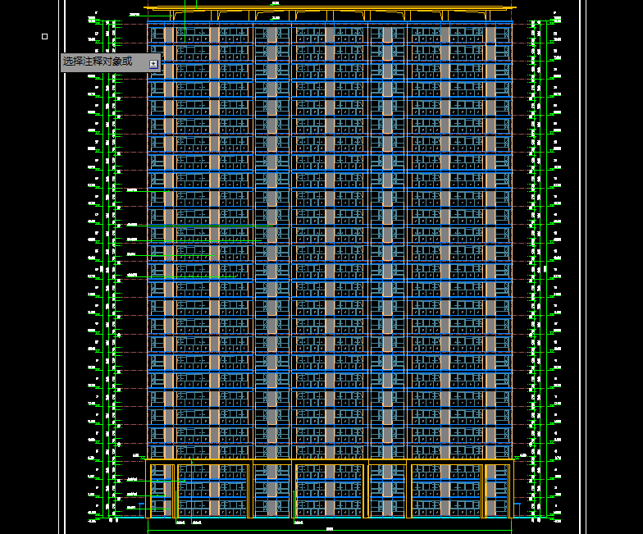The image size is (643, 534).
Task: Pick the blue elevation marker at ground-floor left
Action: [x=131, y=495]
